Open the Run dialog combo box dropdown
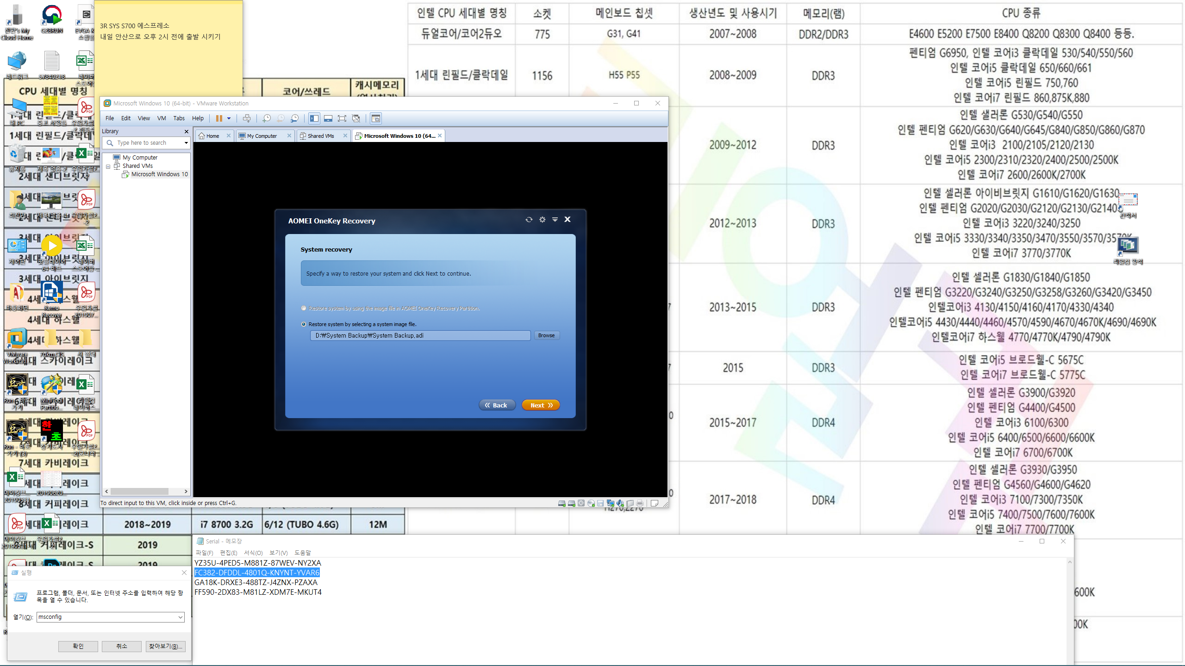Viewport: 1185px width, 666px height. [180, 617]
